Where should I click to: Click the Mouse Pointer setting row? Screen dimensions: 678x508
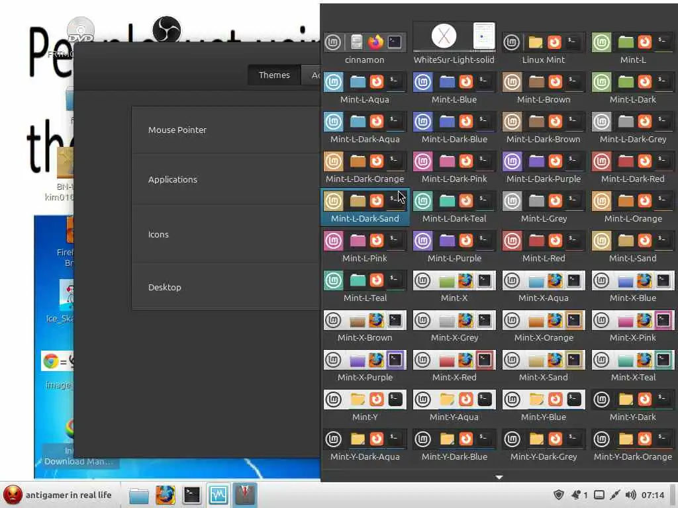(x=226, y=130)
